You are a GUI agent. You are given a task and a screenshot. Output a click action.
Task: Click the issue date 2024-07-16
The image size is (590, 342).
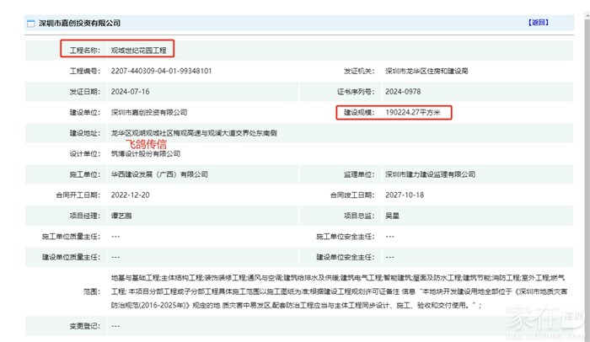(x=129, y=92)
